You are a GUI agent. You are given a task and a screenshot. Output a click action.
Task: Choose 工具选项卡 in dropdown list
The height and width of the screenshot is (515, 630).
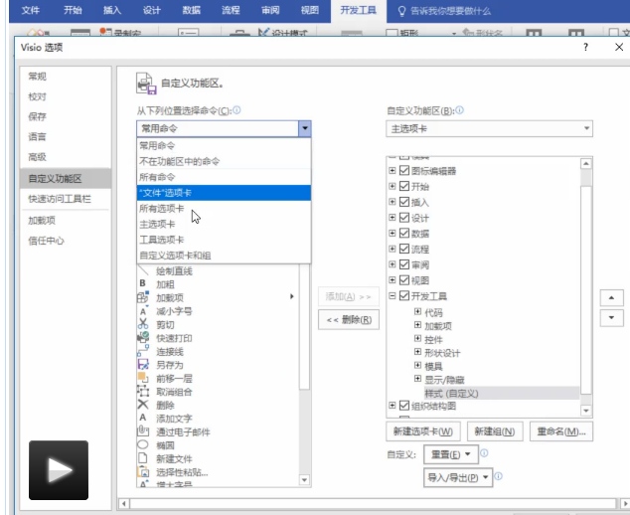[224, 240]
